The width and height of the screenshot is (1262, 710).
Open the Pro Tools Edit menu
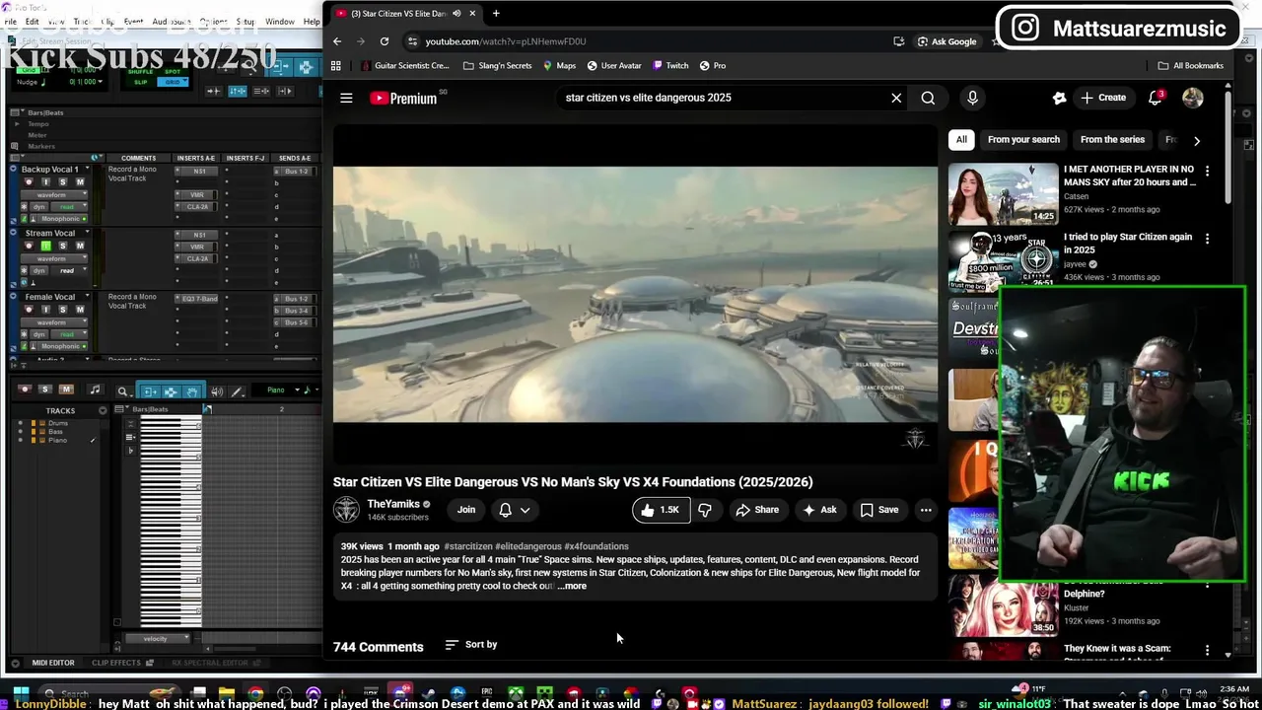[x=33, y=22]
